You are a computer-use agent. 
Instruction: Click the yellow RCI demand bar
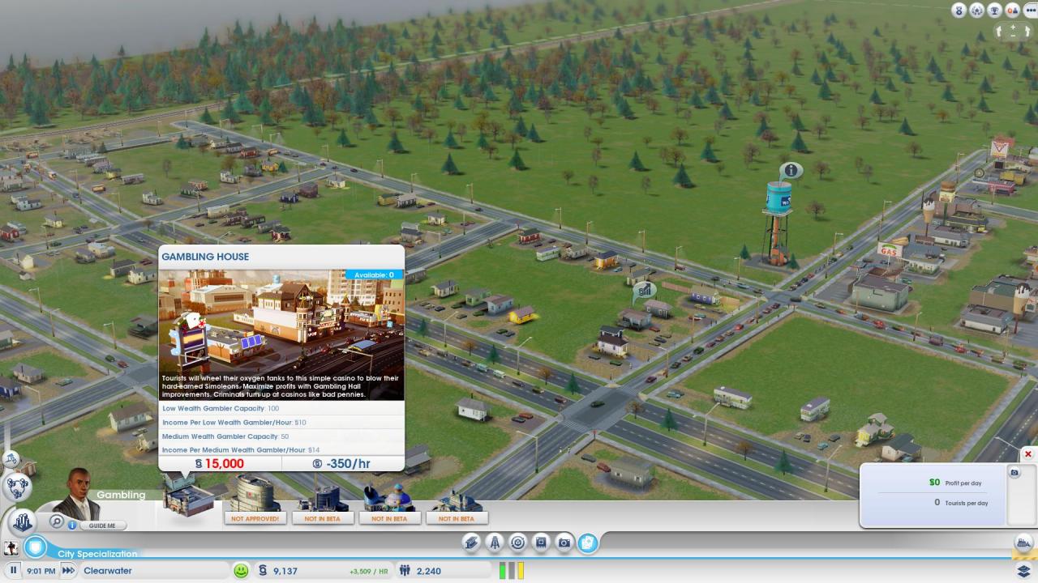click(x=521, y=571)
